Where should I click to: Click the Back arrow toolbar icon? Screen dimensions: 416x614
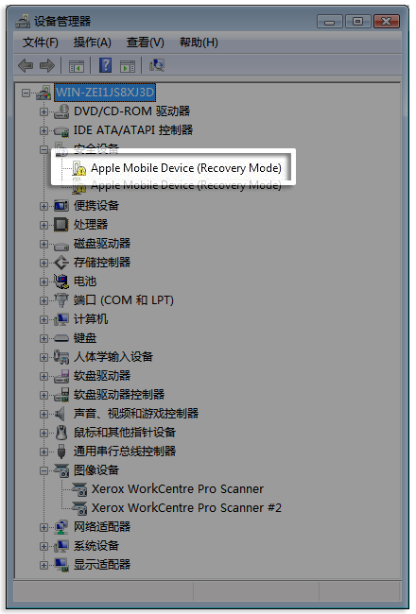[x=26, y=65]
